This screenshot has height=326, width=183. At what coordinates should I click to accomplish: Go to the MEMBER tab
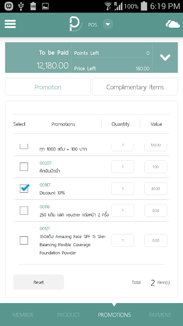point(23,315)
